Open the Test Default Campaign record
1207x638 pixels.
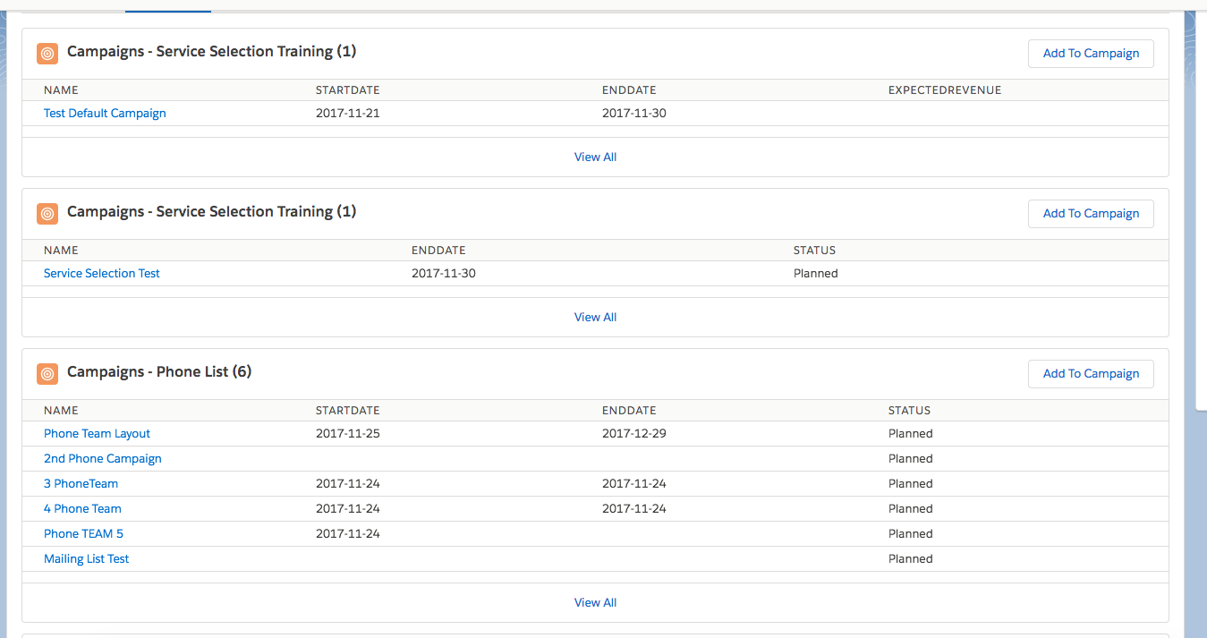point(105,114)
